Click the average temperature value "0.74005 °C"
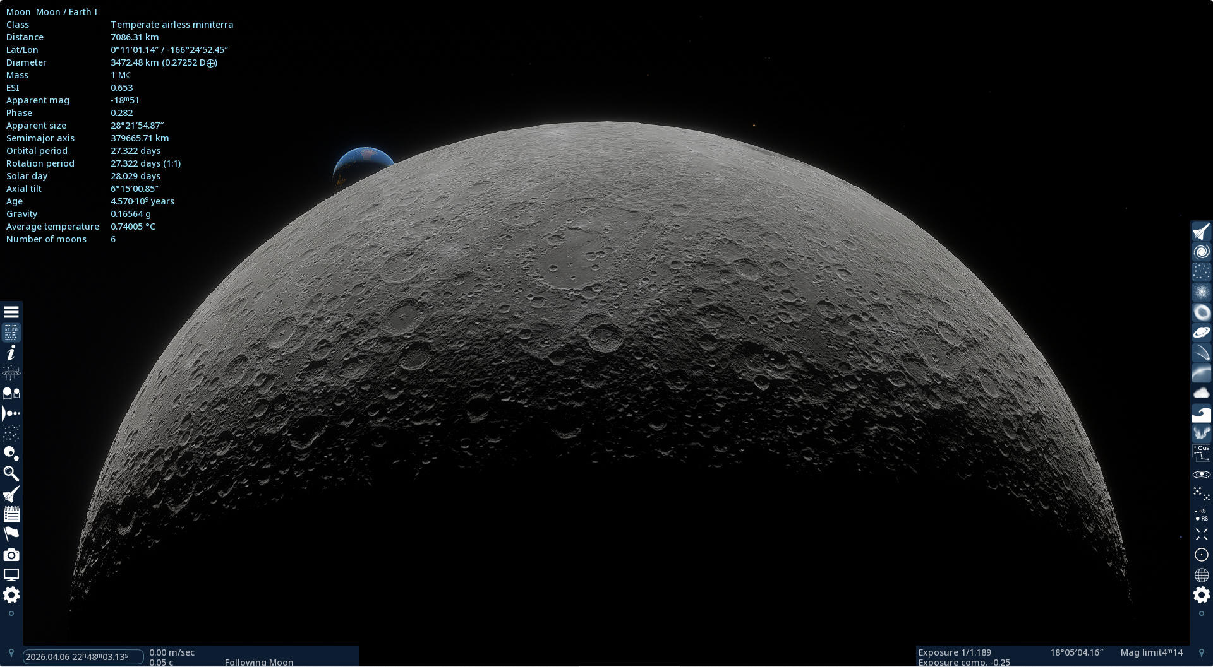 pos(133,227)
